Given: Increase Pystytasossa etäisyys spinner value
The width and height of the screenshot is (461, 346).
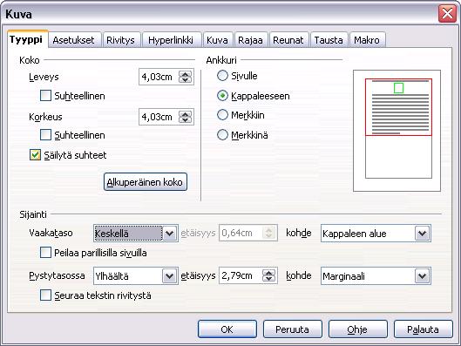Looking at the screenshot, I should 268,273.
